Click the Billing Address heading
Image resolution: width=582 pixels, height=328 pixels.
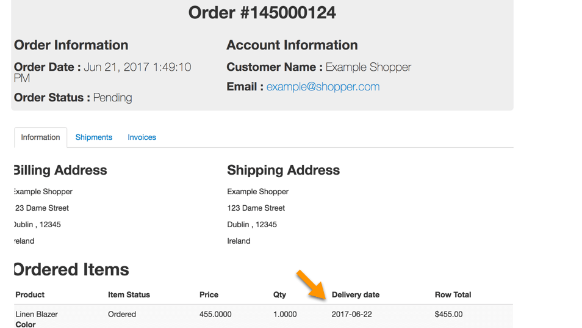(x=60, y=170)
